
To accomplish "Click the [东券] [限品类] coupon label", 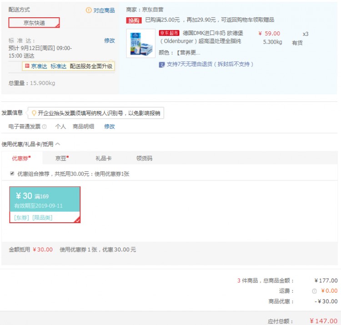I will coord(33,218).
